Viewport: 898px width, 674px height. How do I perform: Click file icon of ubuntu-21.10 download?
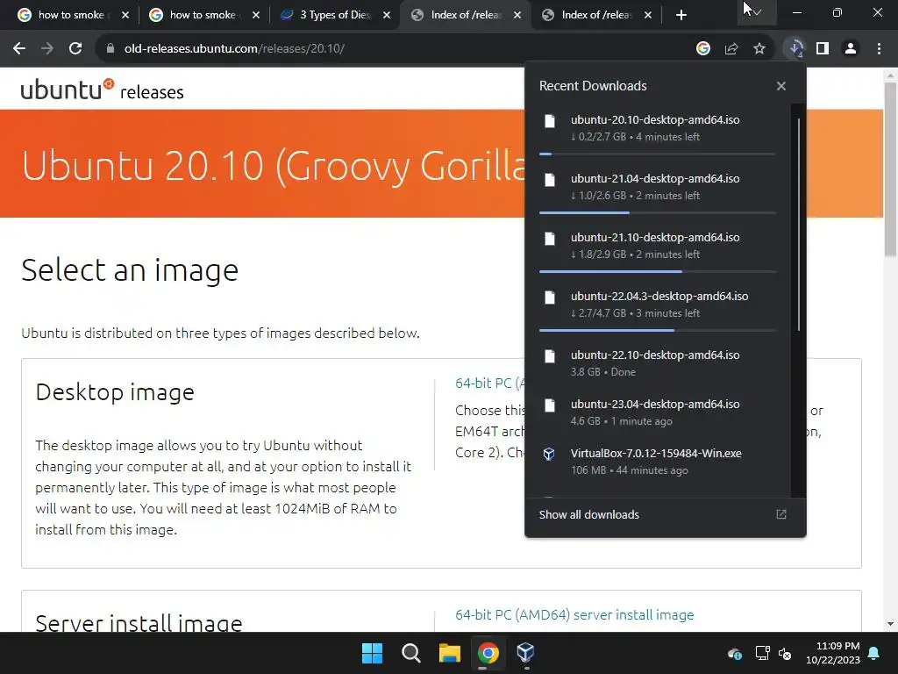tap(550, 239)
